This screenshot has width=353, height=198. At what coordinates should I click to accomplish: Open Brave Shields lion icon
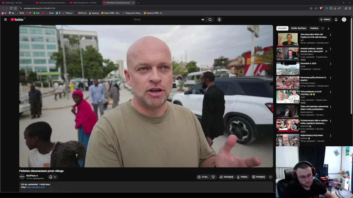coord(321,8)
